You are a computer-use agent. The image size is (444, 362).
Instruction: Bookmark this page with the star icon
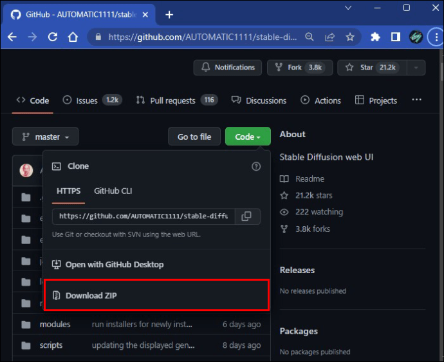pos(350,37)
